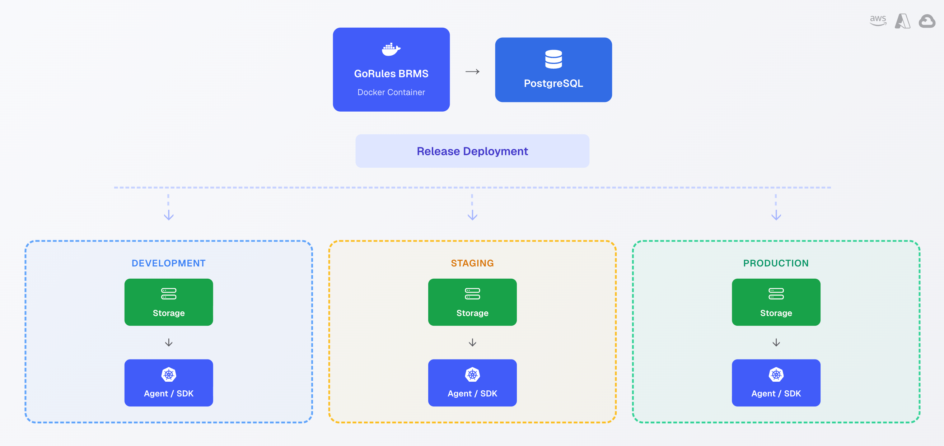Screen dimensions: 944x446
Task: Click the Azure logo icon
Action: (902, 21)
